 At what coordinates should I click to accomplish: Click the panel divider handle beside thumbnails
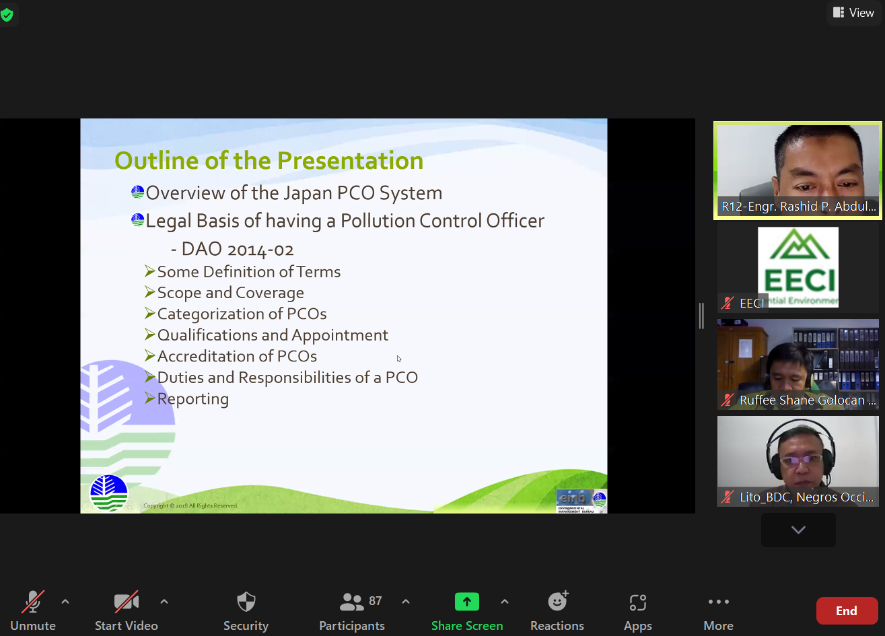click(701, 316)
